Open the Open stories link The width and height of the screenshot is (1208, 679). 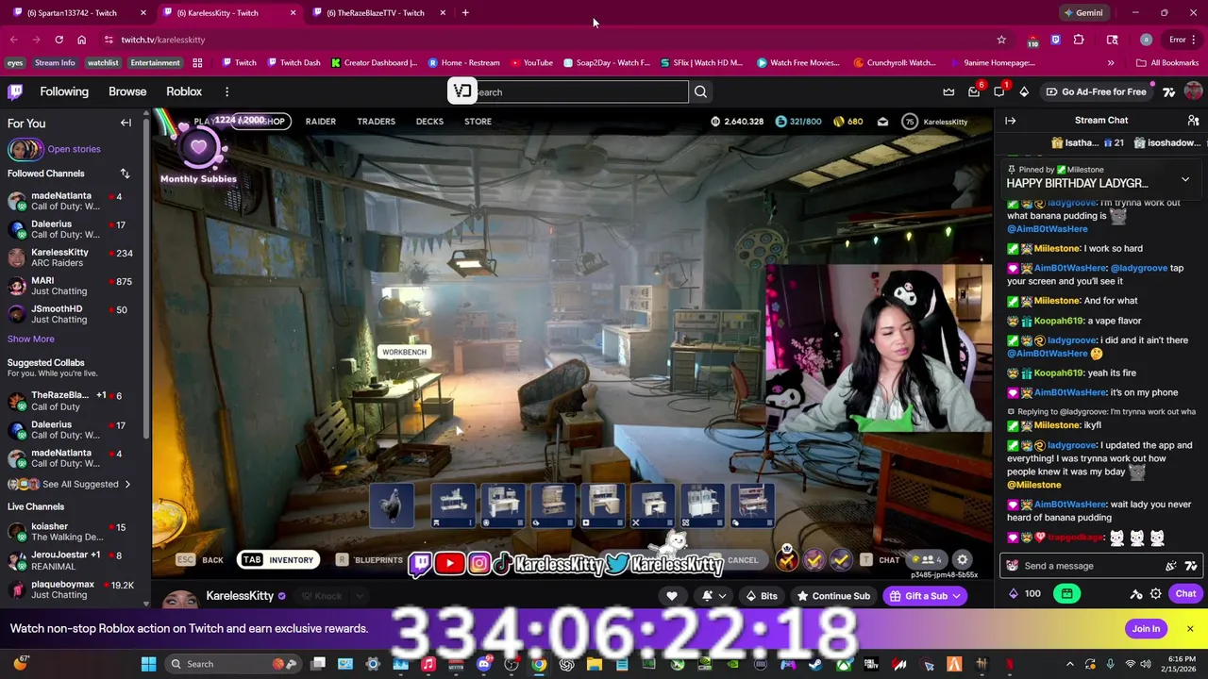point(74,149)
